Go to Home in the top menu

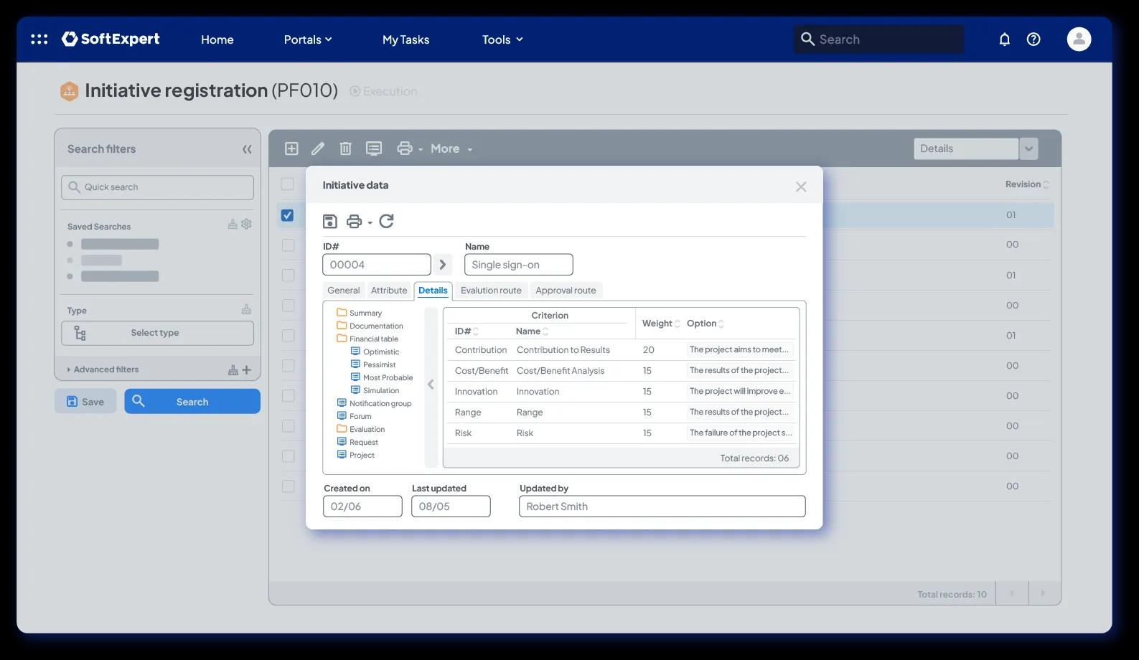pyautogui.click(x=217, y=39)
